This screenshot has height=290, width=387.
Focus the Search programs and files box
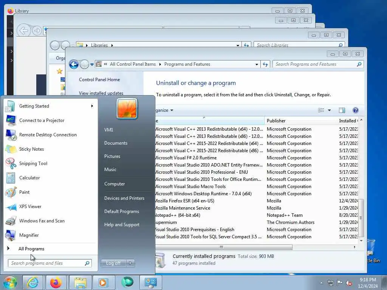[x=50, y=263]
